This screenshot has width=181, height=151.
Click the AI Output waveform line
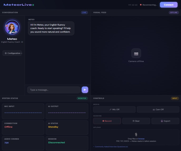[x=67, y=113]
